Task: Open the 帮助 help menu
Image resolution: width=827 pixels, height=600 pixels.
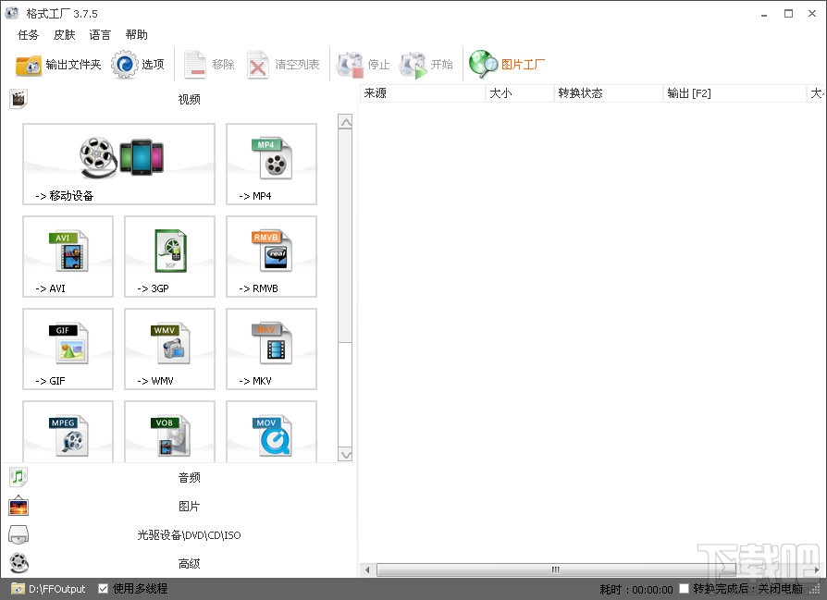Action: pos(137,35)
